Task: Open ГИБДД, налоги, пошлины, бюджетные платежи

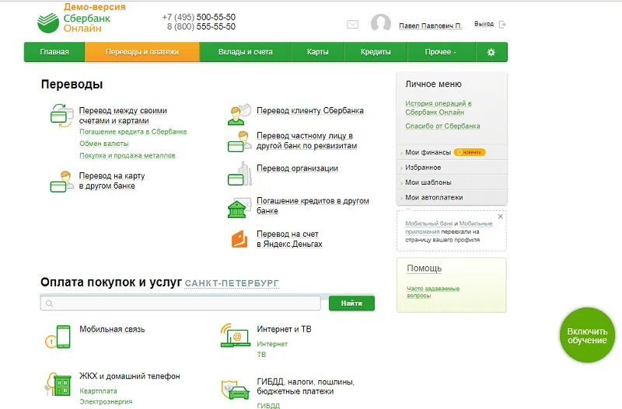Action: pyautogui.click(x=306, y=386)
